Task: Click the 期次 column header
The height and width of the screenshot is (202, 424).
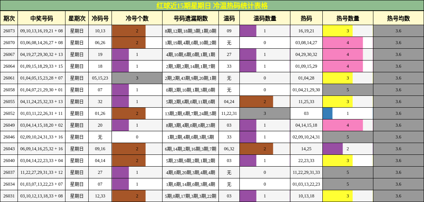Action: (9, 18)
